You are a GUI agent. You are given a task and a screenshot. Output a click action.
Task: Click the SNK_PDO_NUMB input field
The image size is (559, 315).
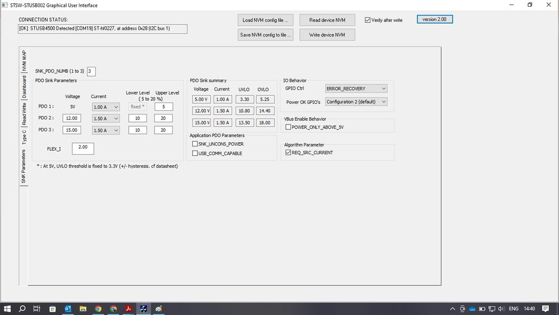pos(91,71)
